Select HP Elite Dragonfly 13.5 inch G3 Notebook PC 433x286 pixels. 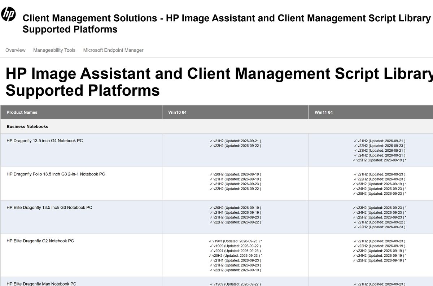(49, 208)
